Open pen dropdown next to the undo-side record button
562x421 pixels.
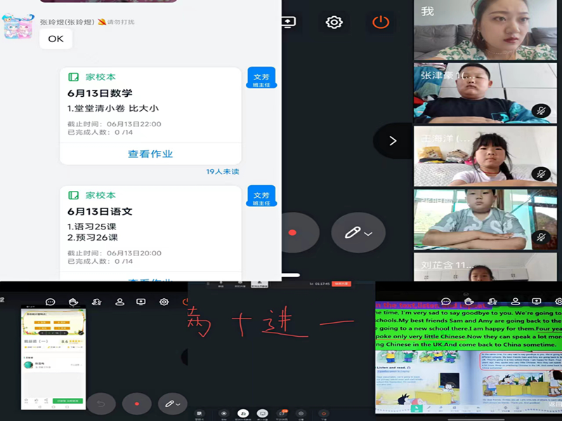click(172, 404)
